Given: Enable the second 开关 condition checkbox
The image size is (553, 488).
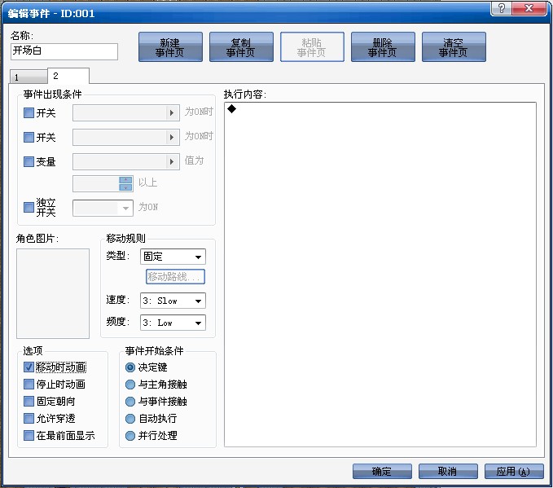Looking at the screenshot, I should (x=29, y=137).
